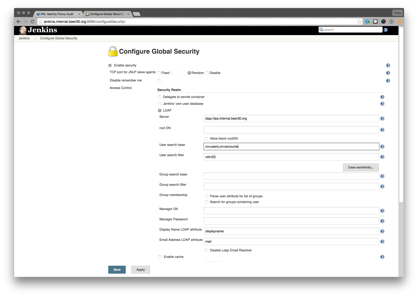Click the User search filter field
The width and height of the screenshot is (418, 297).
tap(291, 157)
